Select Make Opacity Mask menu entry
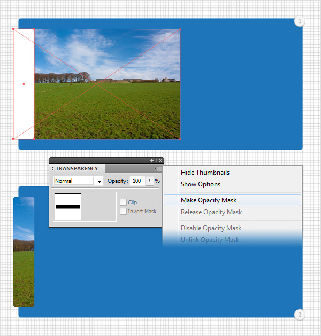Screen dimensions: 321x336 coord(232,200)
